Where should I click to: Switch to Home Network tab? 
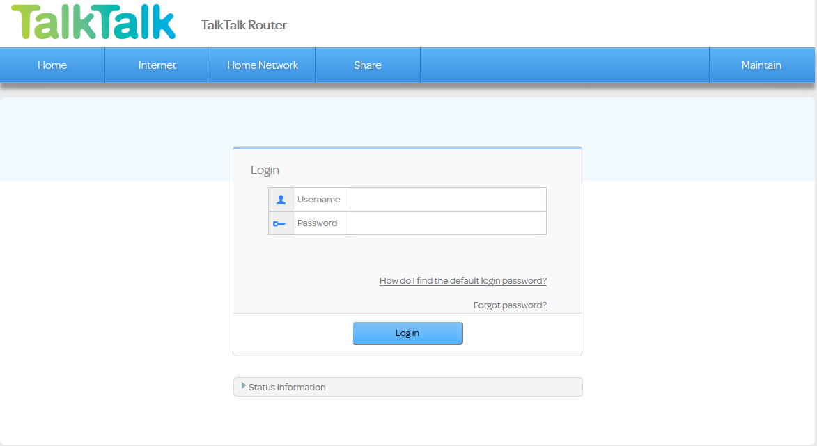263,65
